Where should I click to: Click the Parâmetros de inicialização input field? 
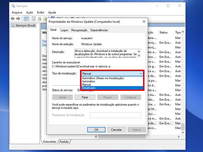point(115,115)
